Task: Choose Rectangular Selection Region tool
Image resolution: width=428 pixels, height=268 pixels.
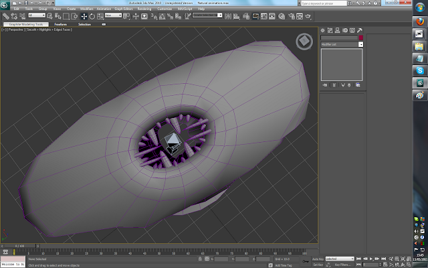Action: 66,16
